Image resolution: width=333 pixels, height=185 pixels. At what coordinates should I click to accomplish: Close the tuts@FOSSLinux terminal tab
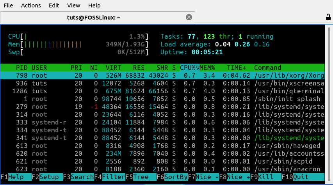tap(189, 17)
